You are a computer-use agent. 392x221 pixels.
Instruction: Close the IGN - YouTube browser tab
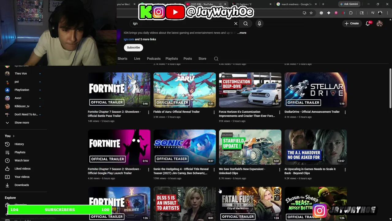pyautogui.click(x=225, y=4)
